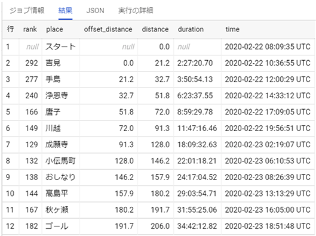Click time 2020-02-23 02:19:07 UTC
Image resolution: width=316 pixels, height=236 pixels.
pos(268,145)
